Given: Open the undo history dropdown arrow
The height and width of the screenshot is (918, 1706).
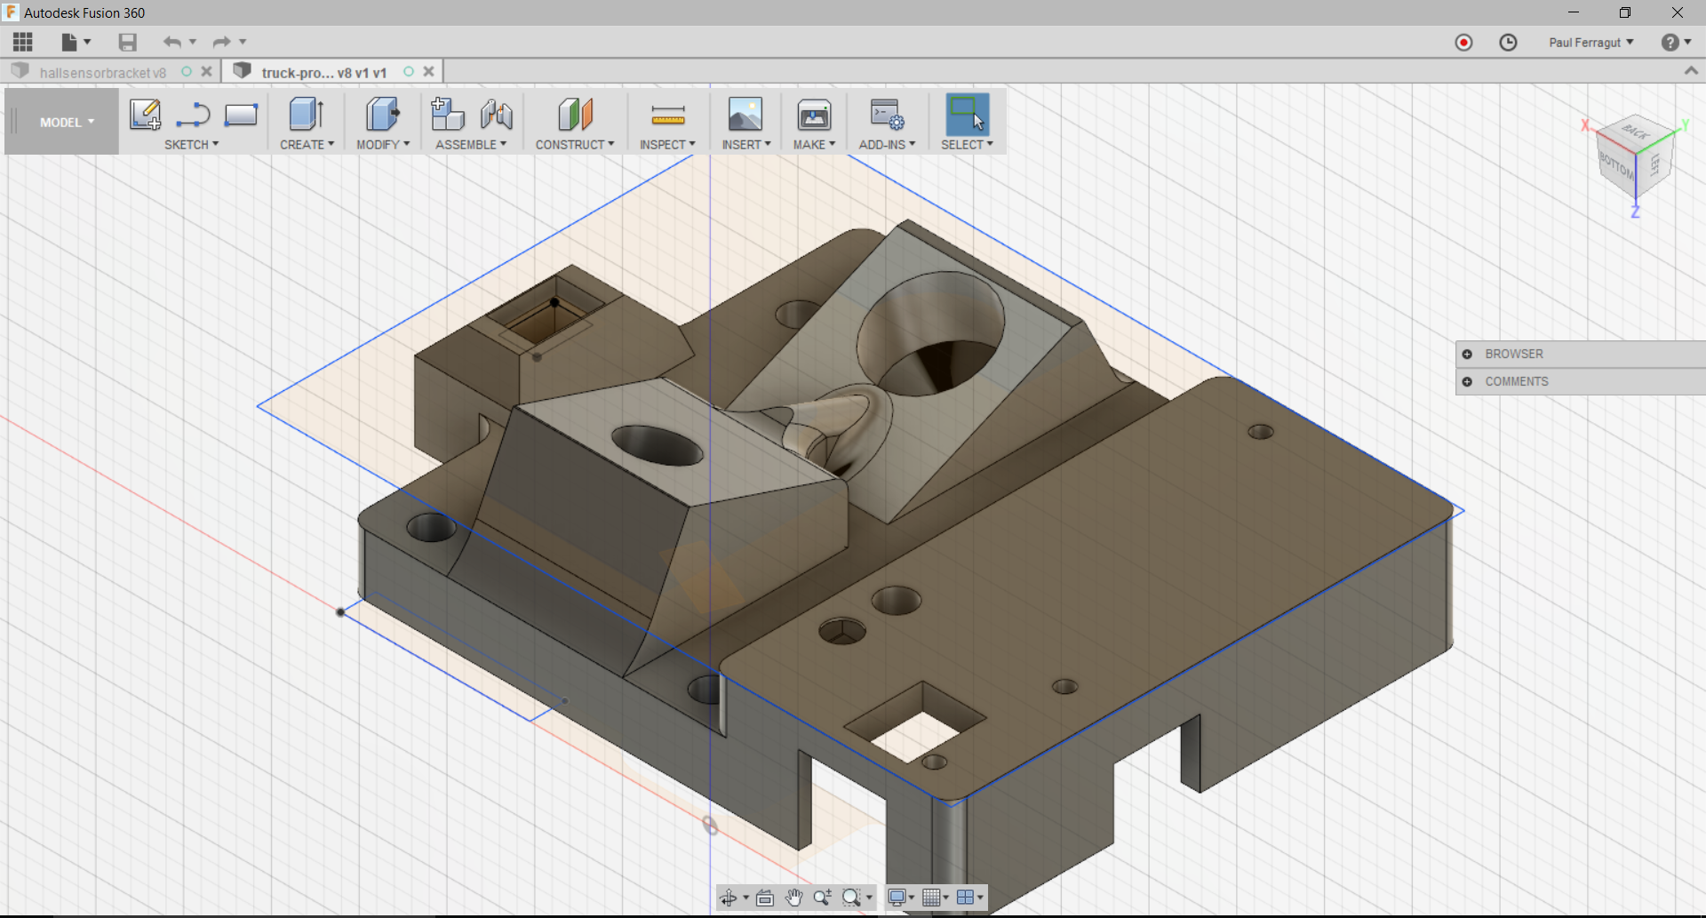Looking at the screenshot, I should point(193,42).
